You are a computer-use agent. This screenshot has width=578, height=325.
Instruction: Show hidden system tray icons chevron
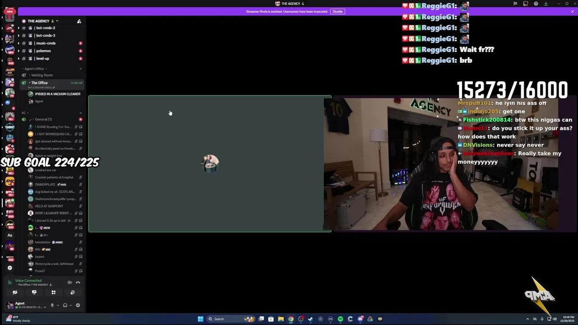pos(527,319)
